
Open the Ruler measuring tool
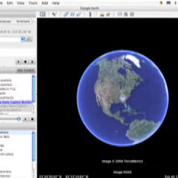point(90,15)
